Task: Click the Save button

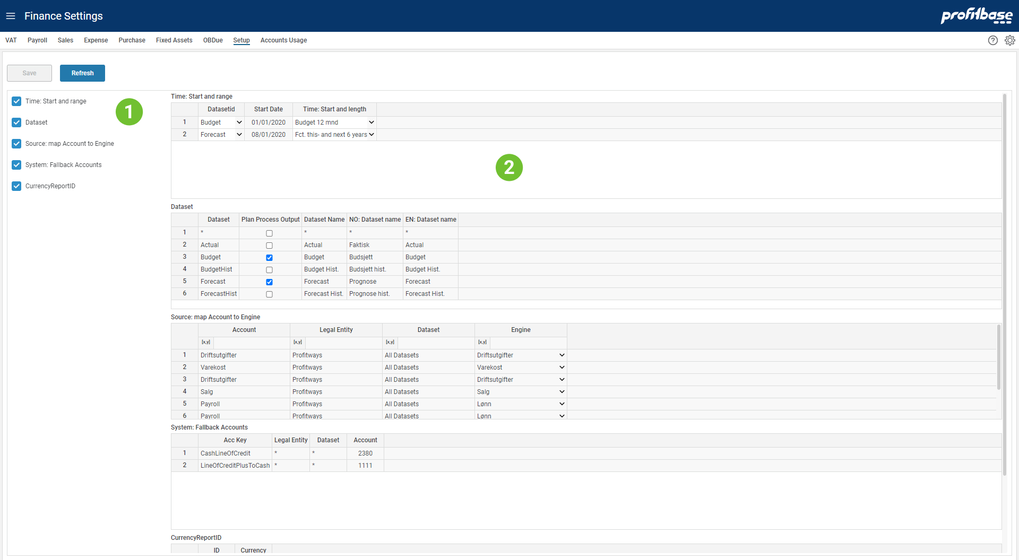Action: tap(29, 73)
